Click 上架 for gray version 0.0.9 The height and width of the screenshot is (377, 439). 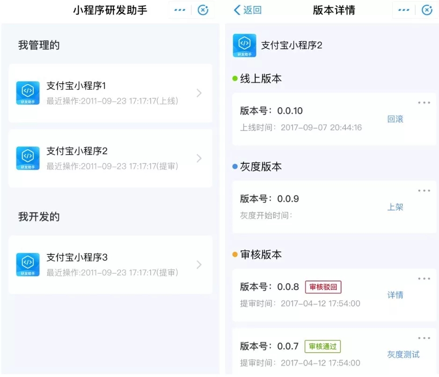[396, 207]
